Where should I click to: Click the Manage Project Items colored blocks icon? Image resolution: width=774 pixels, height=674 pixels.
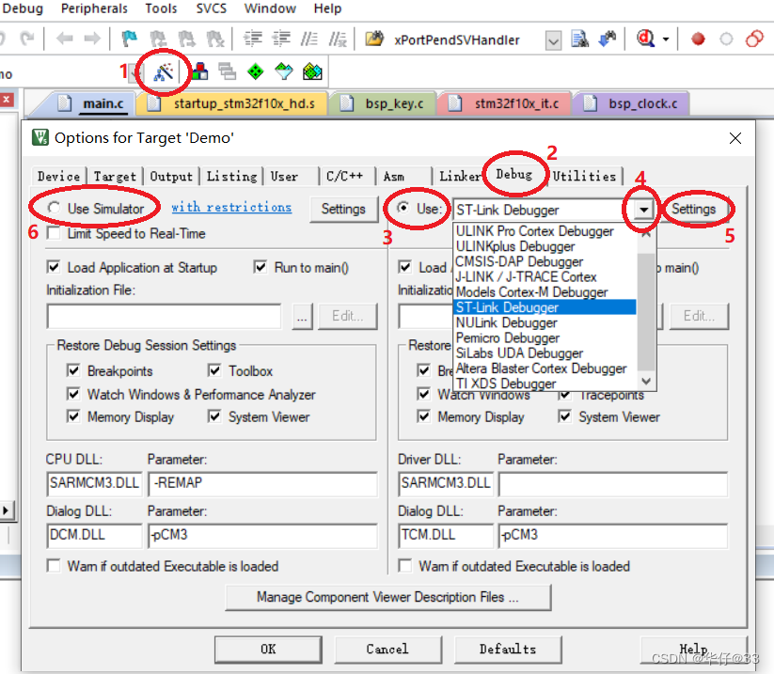[x=199, y=71]
